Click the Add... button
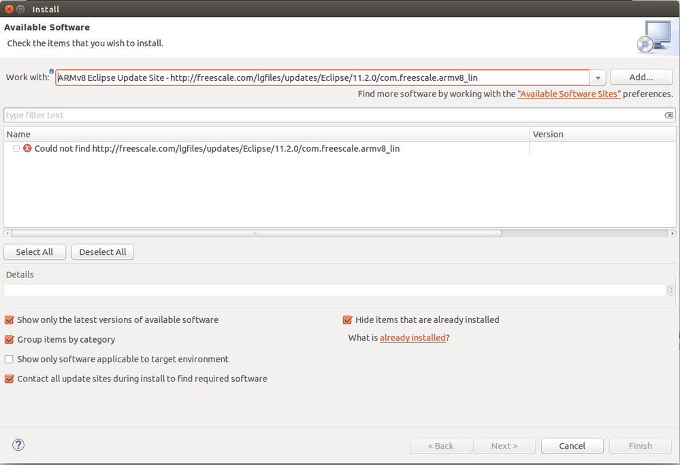Screen dimensions: 680x465 point(641,77)
